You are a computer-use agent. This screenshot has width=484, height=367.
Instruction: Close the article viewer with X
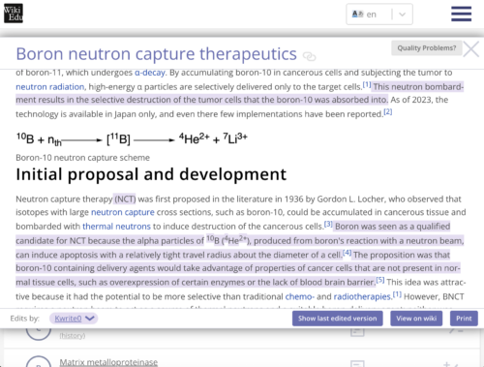click(471, 49)
